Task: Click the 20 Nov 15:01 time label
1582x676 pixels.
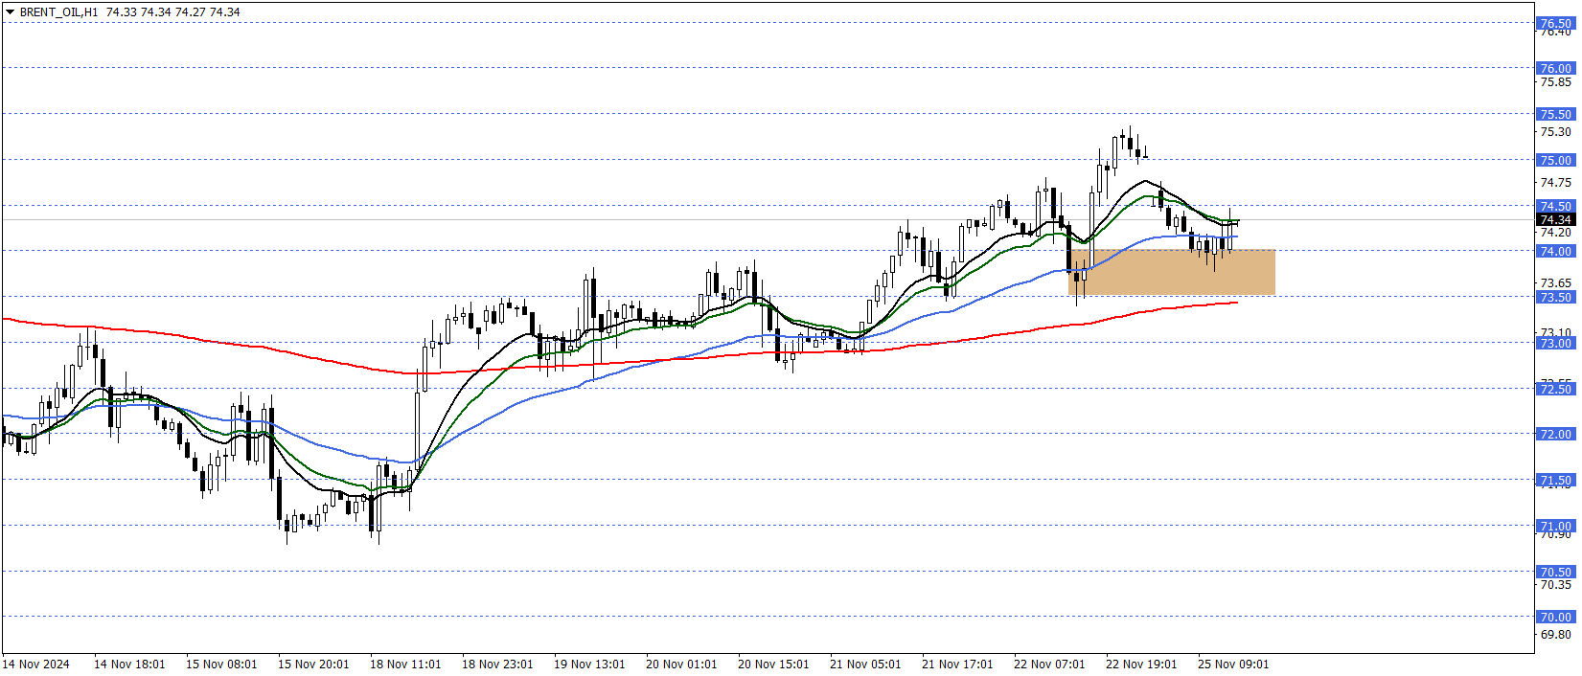Action: (x=773, y=664)
